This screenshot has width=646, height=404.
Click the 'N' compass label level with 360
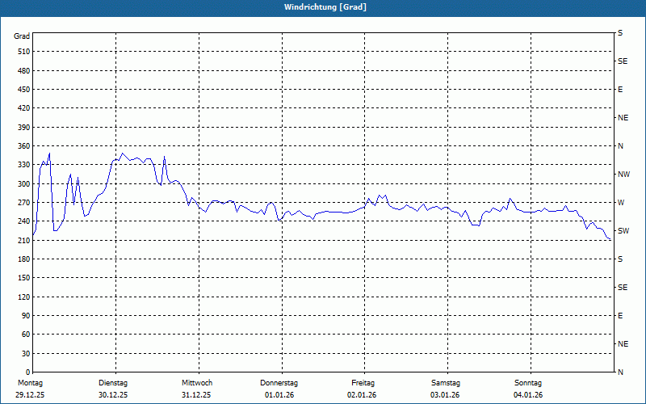point(620,146)
